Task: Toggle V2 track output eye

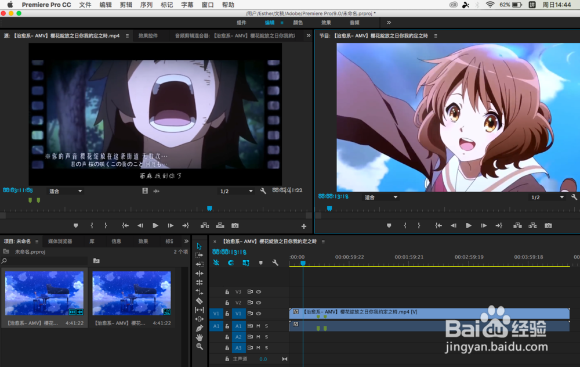Action: pyautogui.click(x=259, y=303)
